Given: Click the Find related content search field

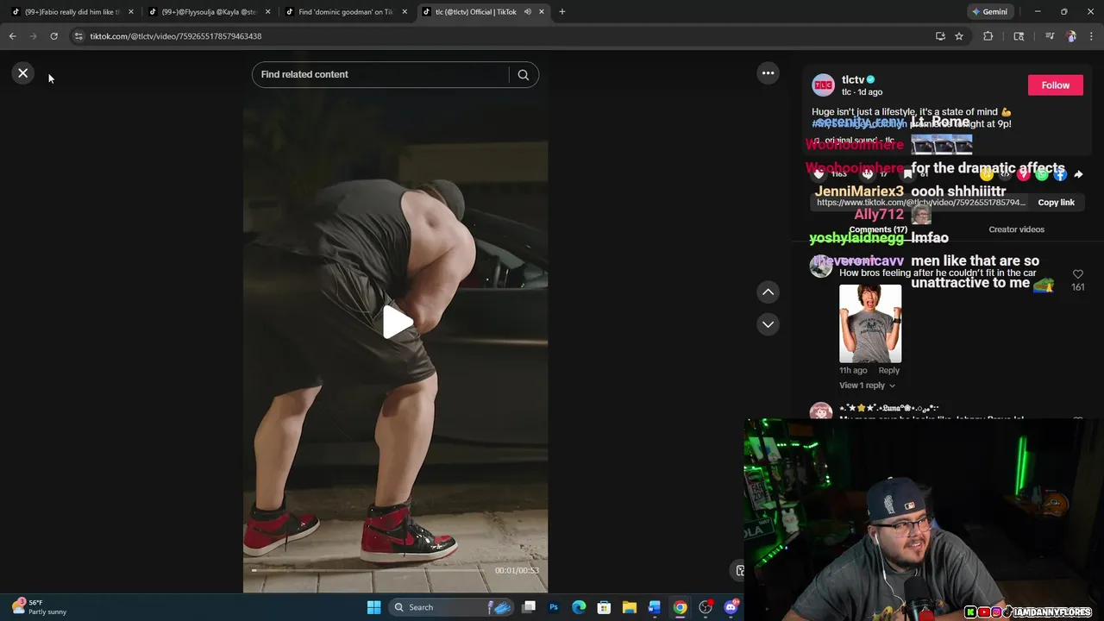Looking at the screenshot, I should 379,75.
